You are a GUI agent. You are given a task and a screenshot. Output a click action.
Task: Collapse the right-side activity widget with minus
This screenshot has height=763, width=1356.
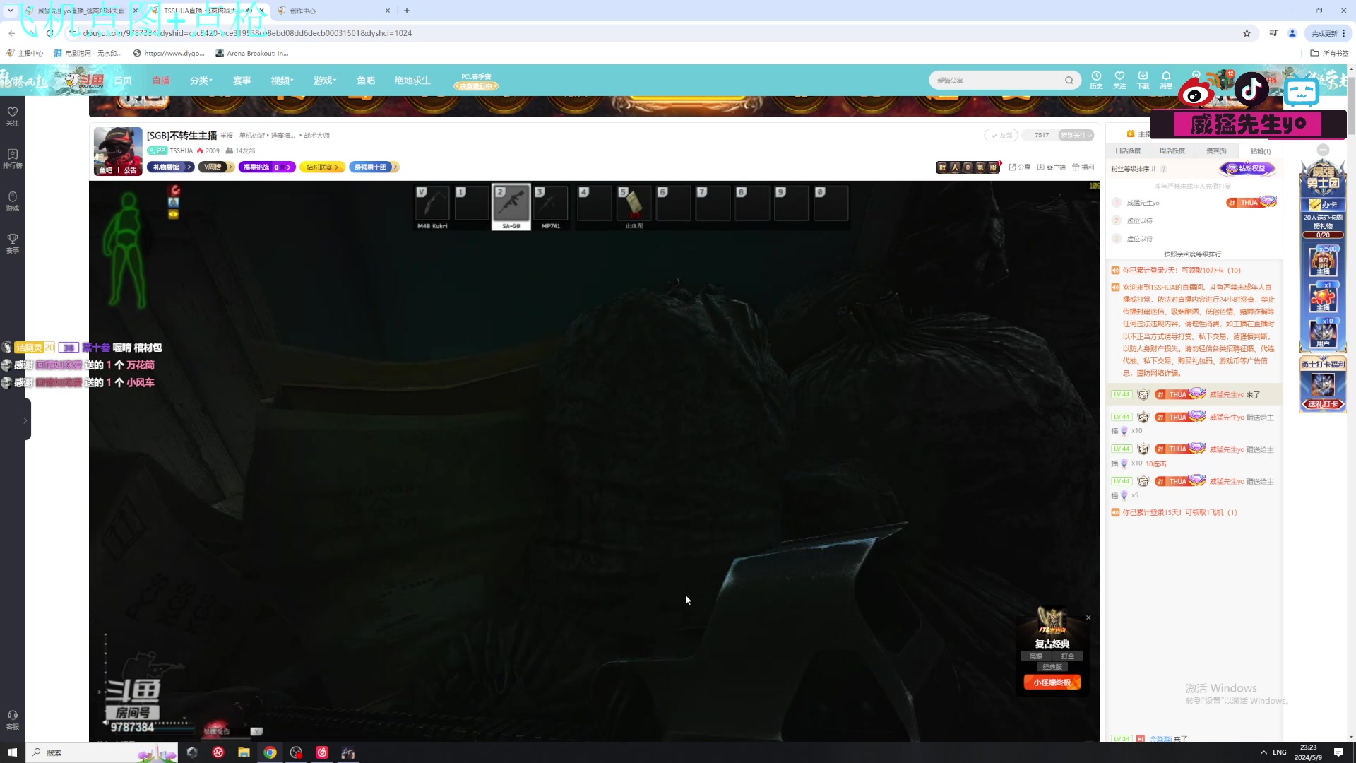click(x=1323, y=150)
